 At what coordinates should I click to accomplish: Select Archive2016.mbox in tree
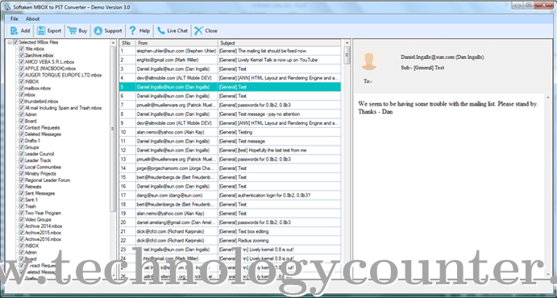point(44,239)
